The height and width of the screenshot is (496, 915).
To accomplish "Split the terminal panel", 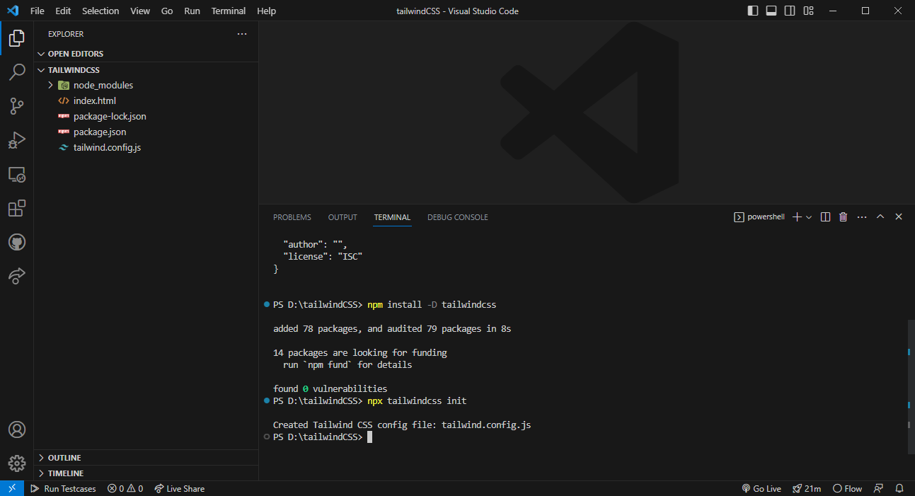I will pos(825,217).
